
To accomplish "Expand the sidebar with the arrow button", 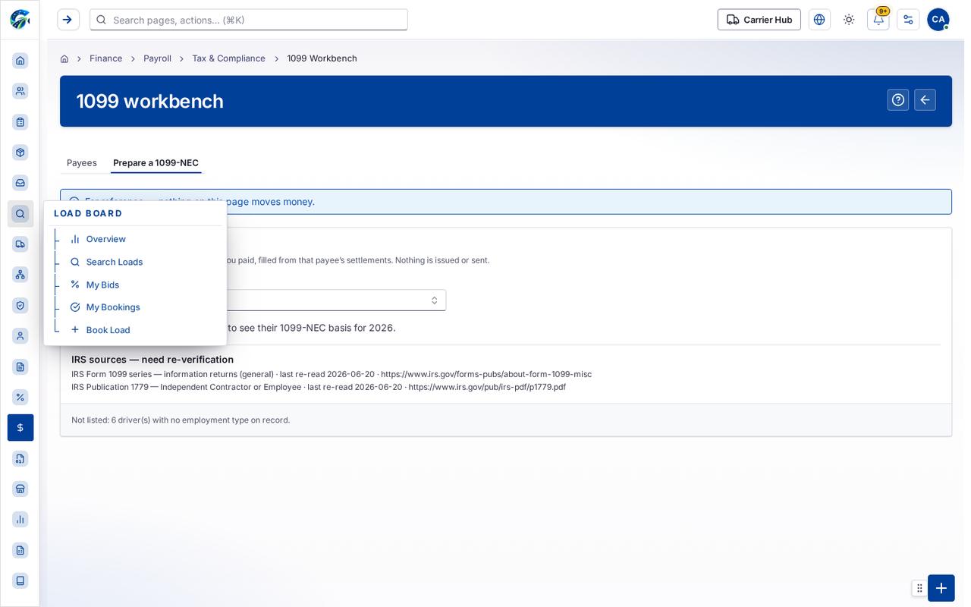I will [x=68, y=20].
